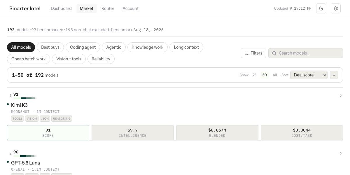Show 25 models per page

pyautogui.click(x=255, y=75)
